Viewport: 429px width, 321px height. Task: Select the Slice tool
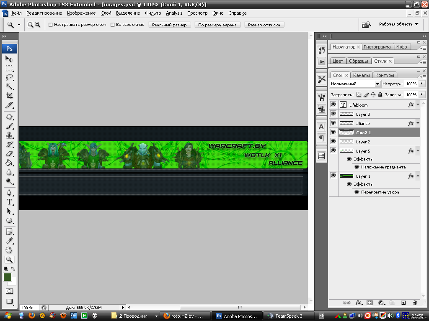(x=9, y=105)
